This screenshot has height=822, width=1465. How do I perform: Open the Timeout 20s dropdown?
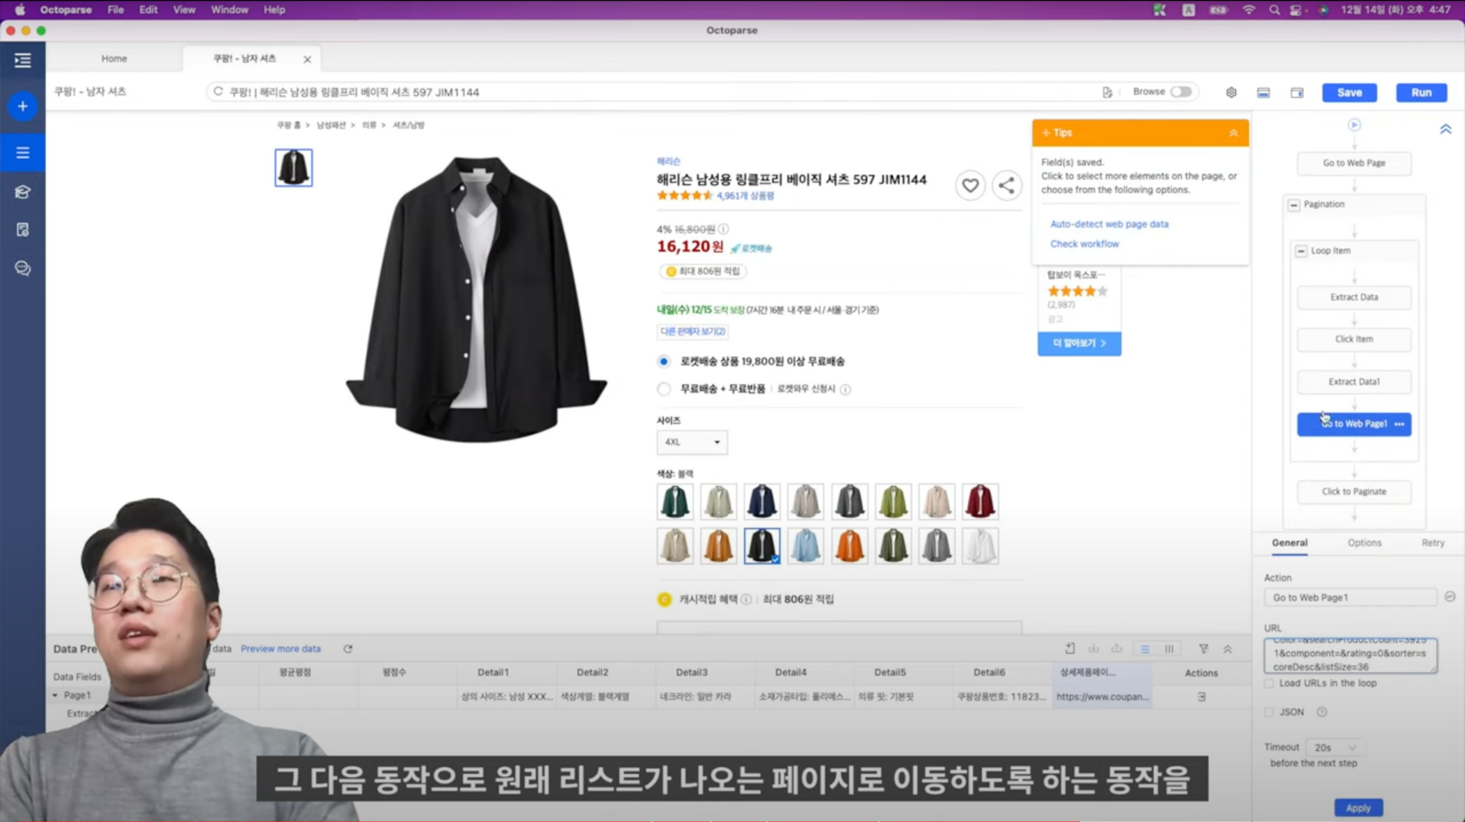pos(1334,748)
